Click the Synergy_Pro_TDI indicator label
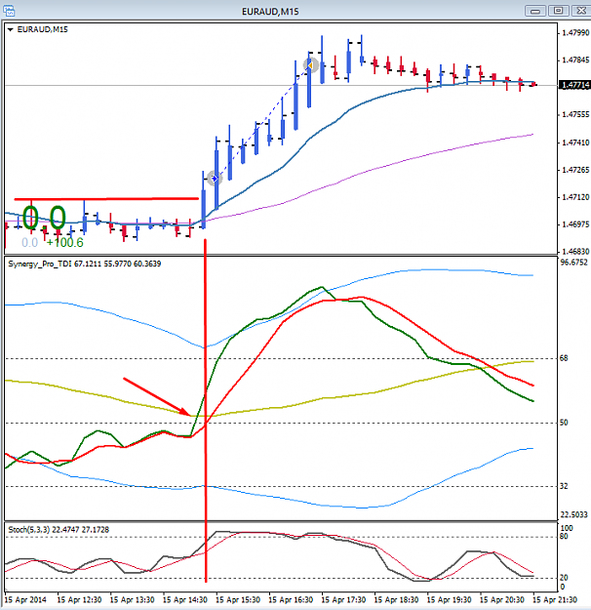The image size is (591, 610). point(85,264)
